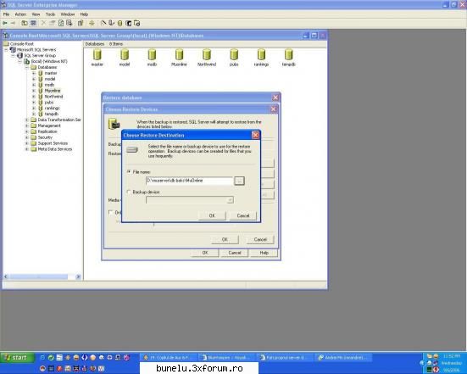This screenshot has height=374, width=467.
Task: Select rankings in the console tree
Action: point(52,109)
